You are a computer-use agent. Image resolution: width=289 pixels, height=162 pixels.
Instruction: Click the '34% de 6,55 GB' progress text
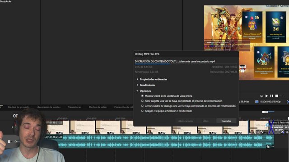point(144,67)
